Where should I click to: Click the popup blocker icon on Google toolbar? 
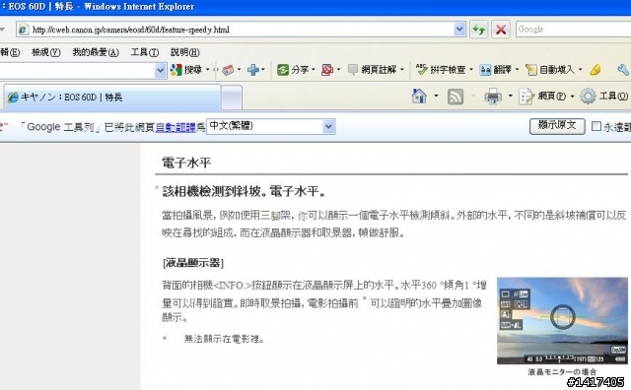tap(327, 70)
